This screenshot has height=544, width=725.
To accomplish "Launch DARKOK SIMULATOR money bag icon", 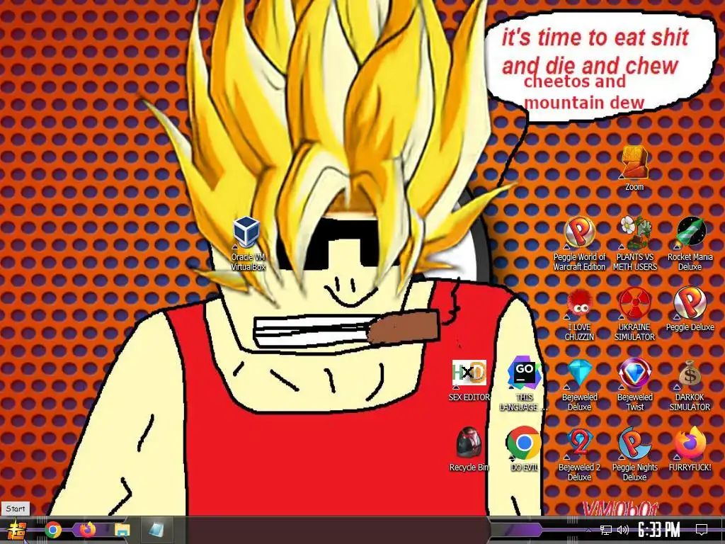I will (690, 385).
